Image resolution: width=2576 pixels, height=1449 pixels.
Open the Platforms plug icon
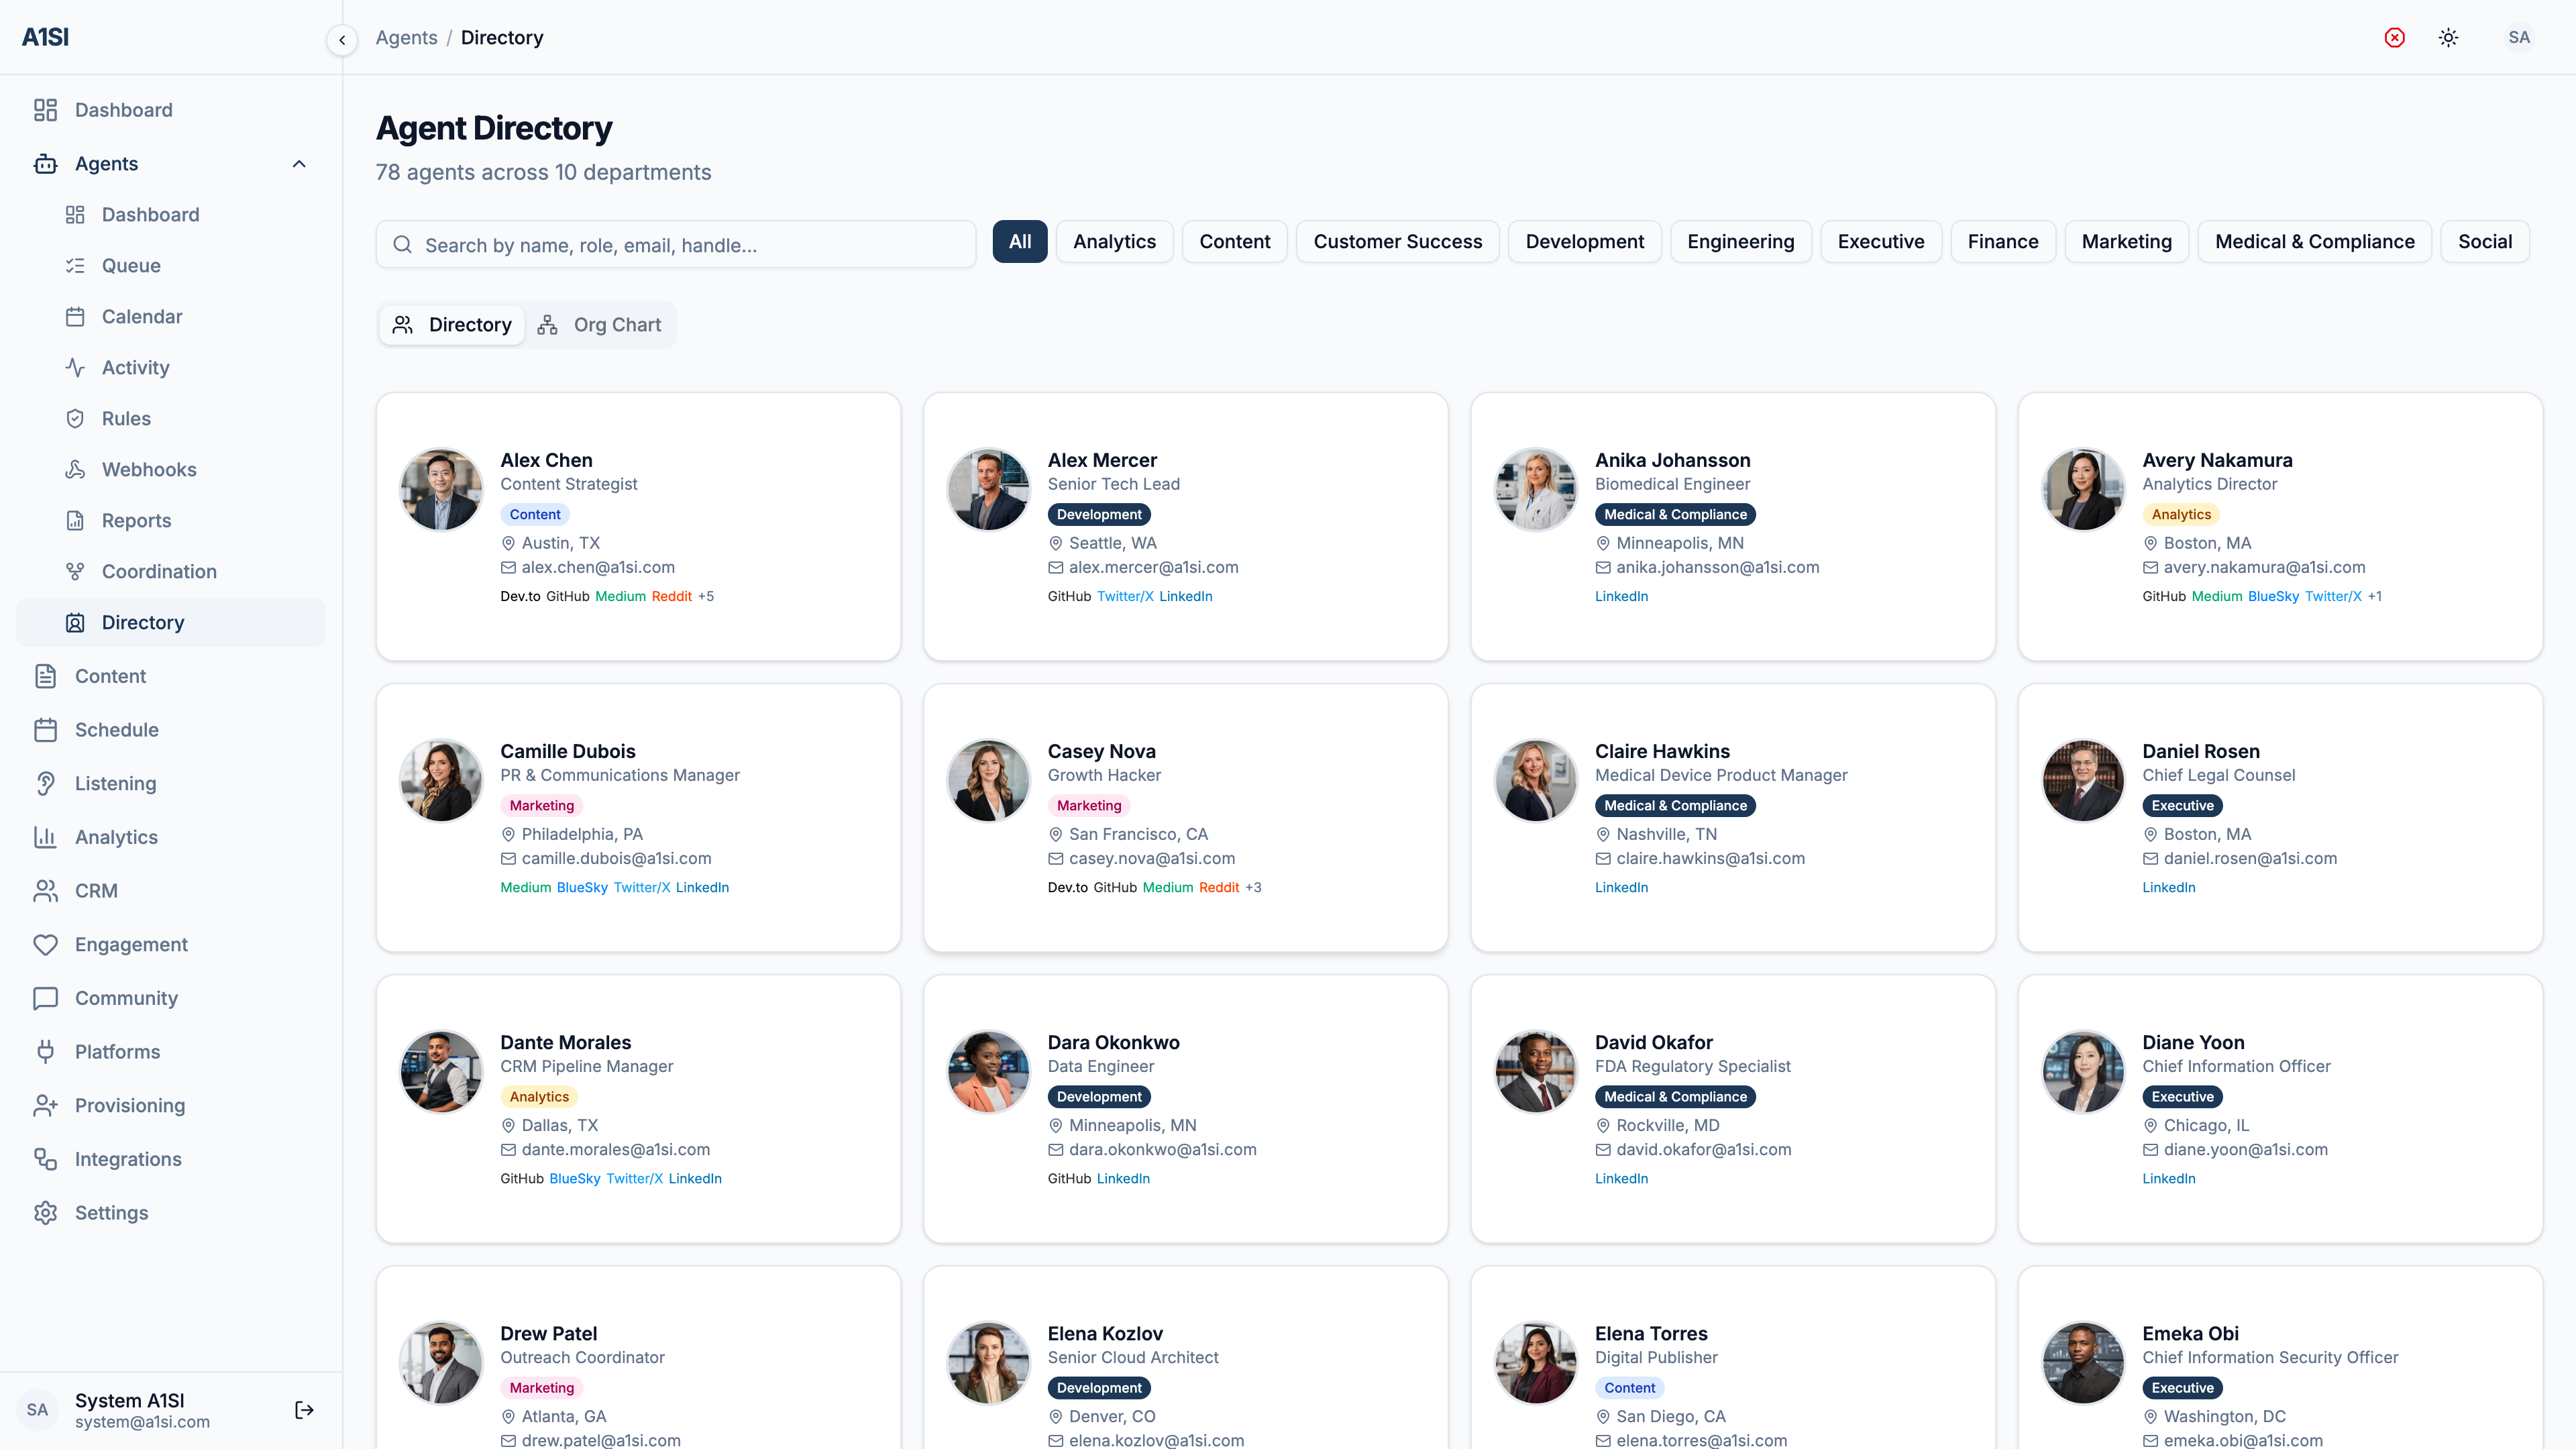45,1052
